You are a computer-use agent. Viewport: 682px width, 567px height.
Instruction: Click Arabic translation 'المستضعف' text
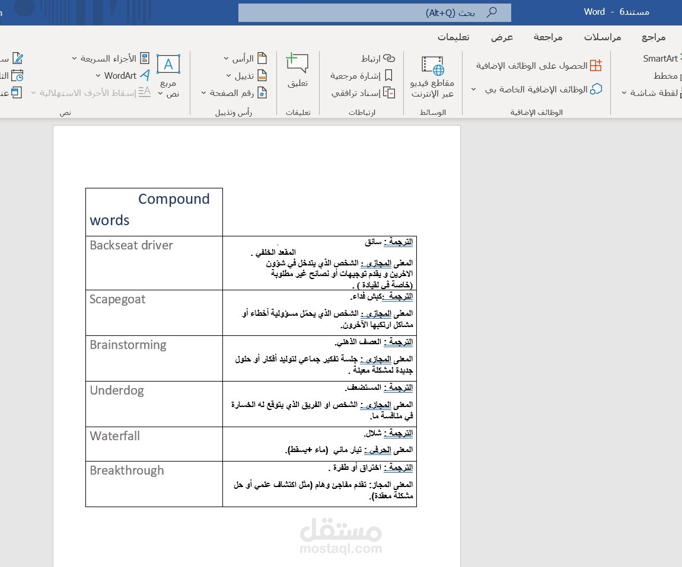(364, 387)
